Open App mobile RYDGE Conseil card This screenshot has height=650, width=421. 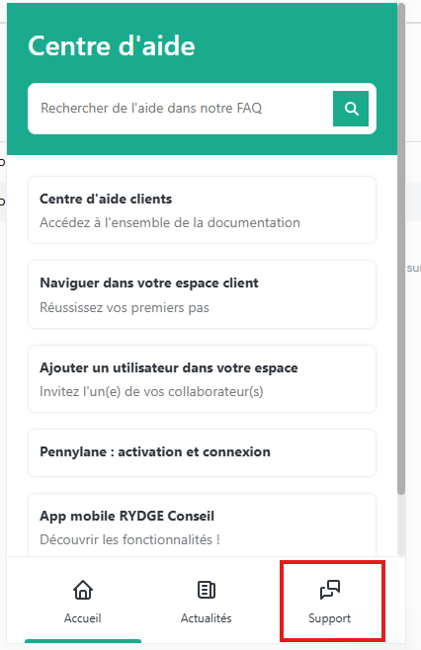pyautogui.click(x=202, y=526)
